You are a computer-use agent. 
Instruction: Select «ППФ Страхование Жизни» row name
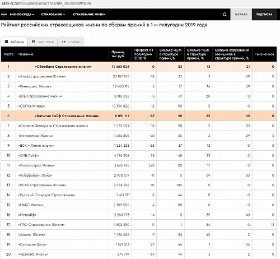click(x=41, y=225)
